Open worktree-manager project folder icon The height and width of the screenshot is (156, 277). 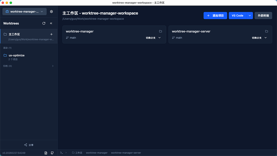pos(160,31)
